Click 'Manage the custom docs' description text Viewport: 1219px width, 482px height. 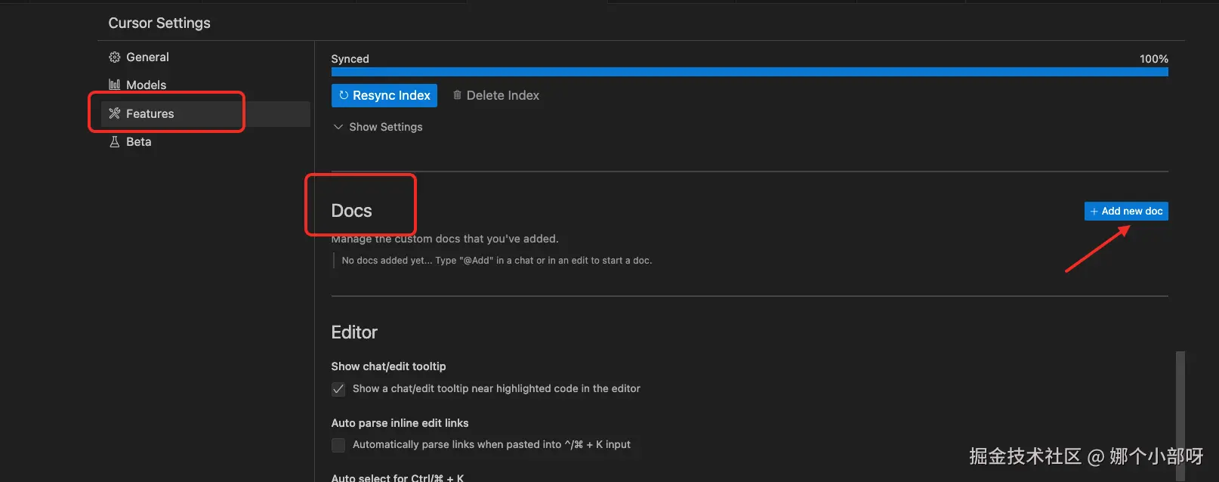[x=445, y=239]
